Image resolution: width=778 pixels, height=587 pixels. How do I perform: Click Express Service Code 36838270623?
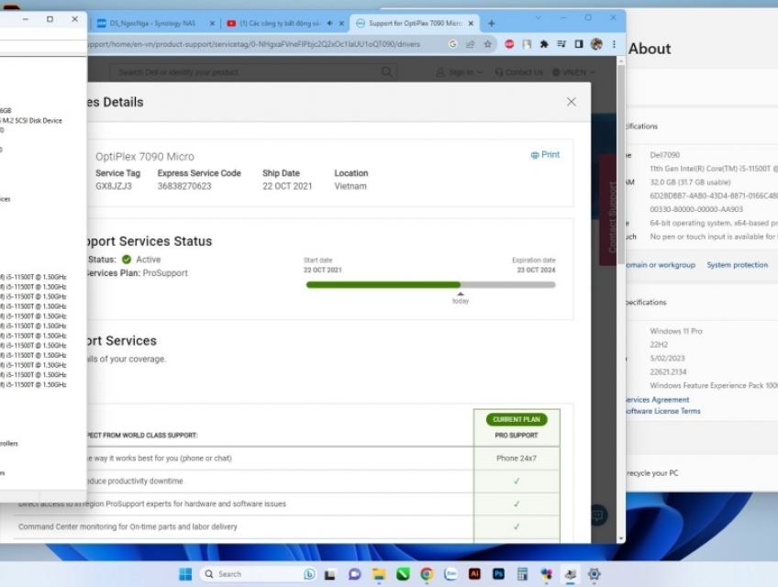click(184, 186)
